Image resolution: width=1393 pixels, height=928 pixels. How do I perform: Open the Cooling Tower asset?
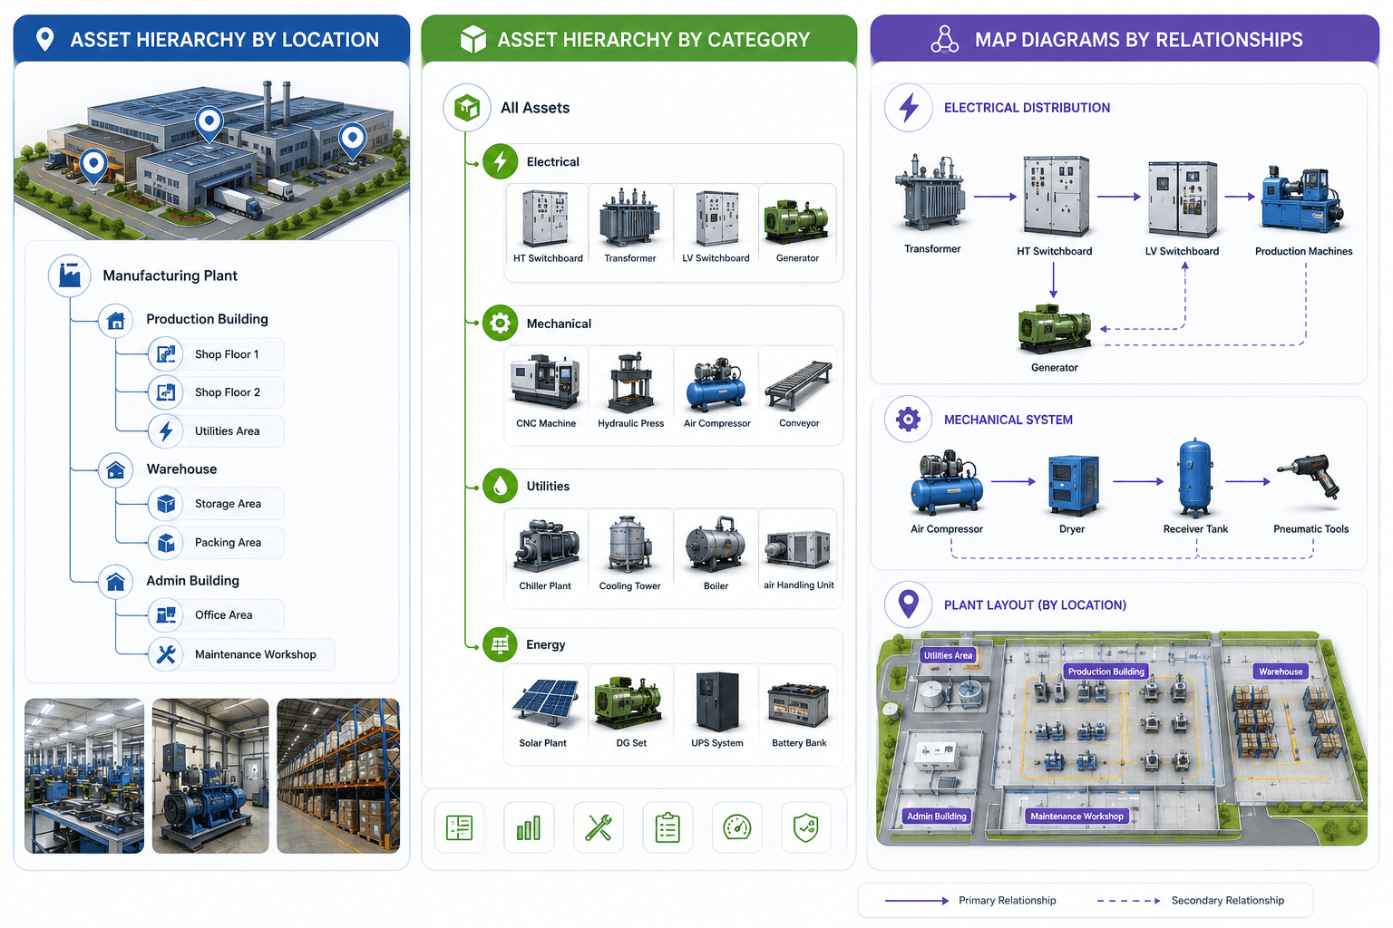click(629, 553)
